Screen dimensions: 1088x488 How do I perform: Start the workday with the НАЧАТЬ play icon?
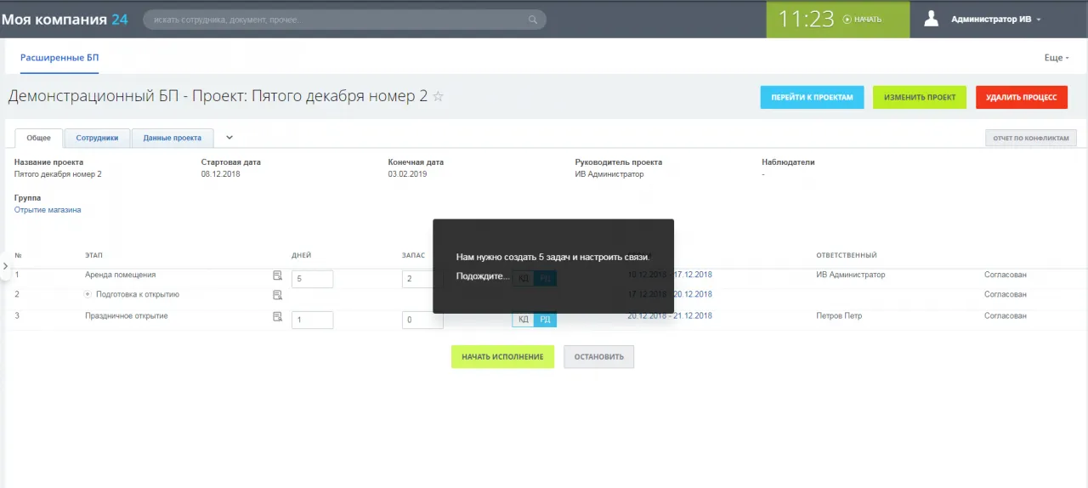click(847, 20)
